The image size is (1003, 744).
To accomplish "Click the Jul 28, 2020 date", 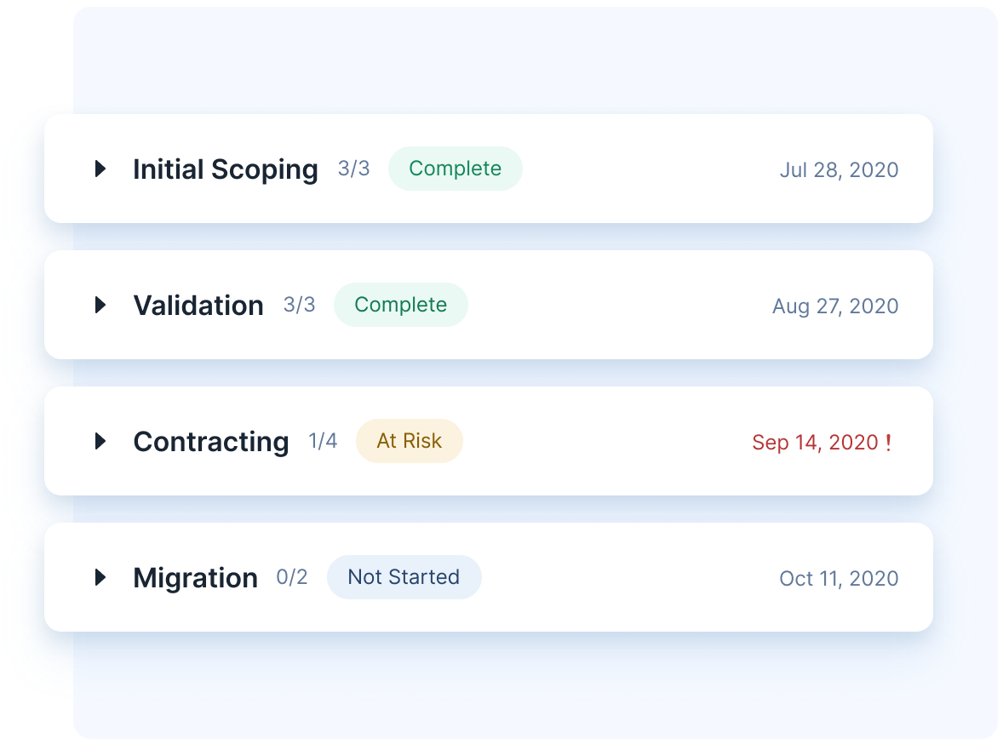I will pos(839,169).
